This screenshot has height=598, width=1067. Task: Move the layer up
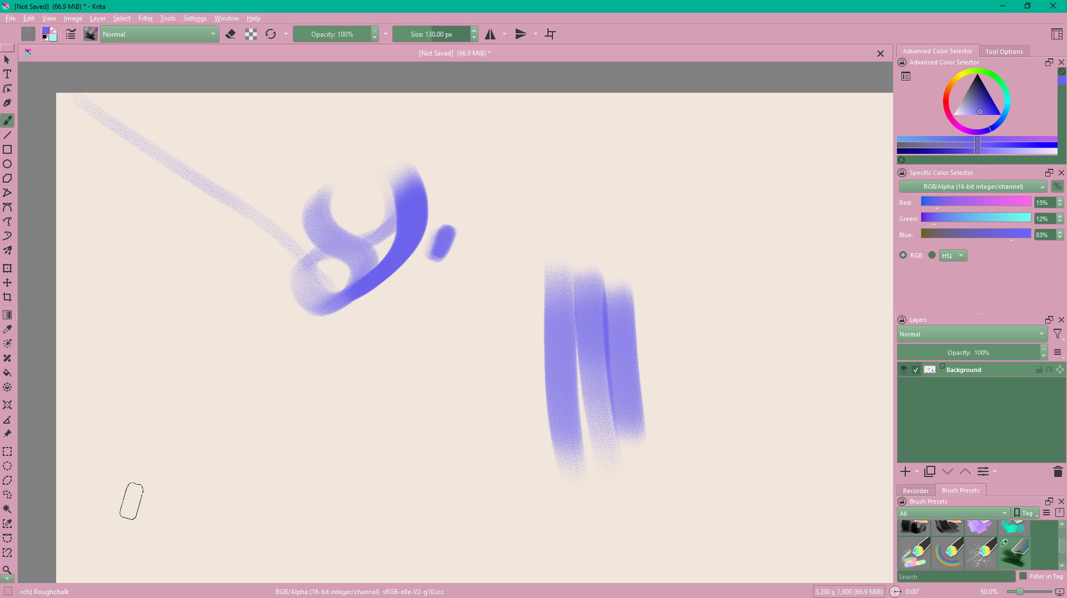click(x=965, y=471)
